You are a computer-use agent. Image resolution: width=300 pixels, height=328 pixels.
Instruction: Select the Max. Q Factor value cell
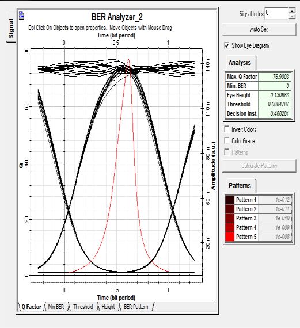point(275,77)
